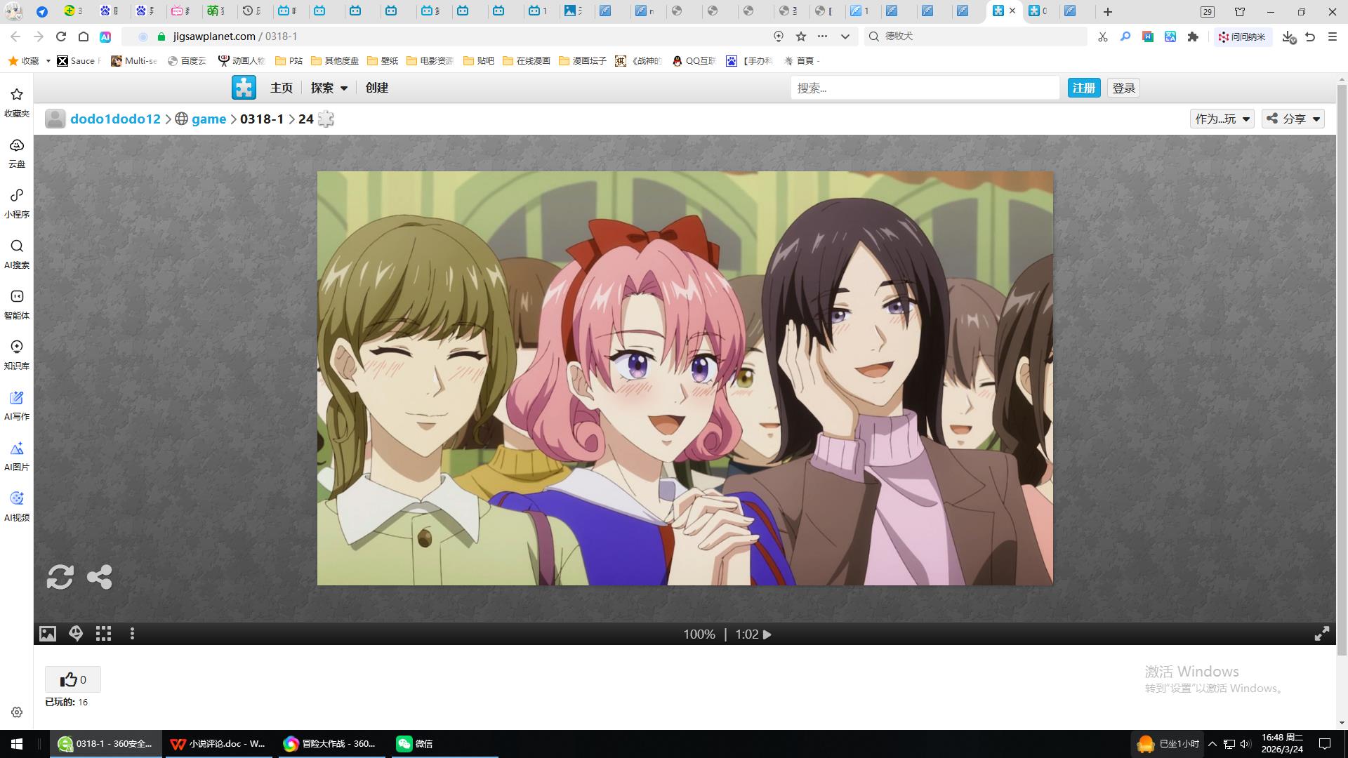Click the share icon over puzzle area
This screenshot has height=758, width=1348.
tap(99, 577)
